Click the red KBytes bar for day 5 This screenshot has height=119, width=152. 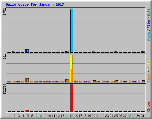tap(27, 111)
